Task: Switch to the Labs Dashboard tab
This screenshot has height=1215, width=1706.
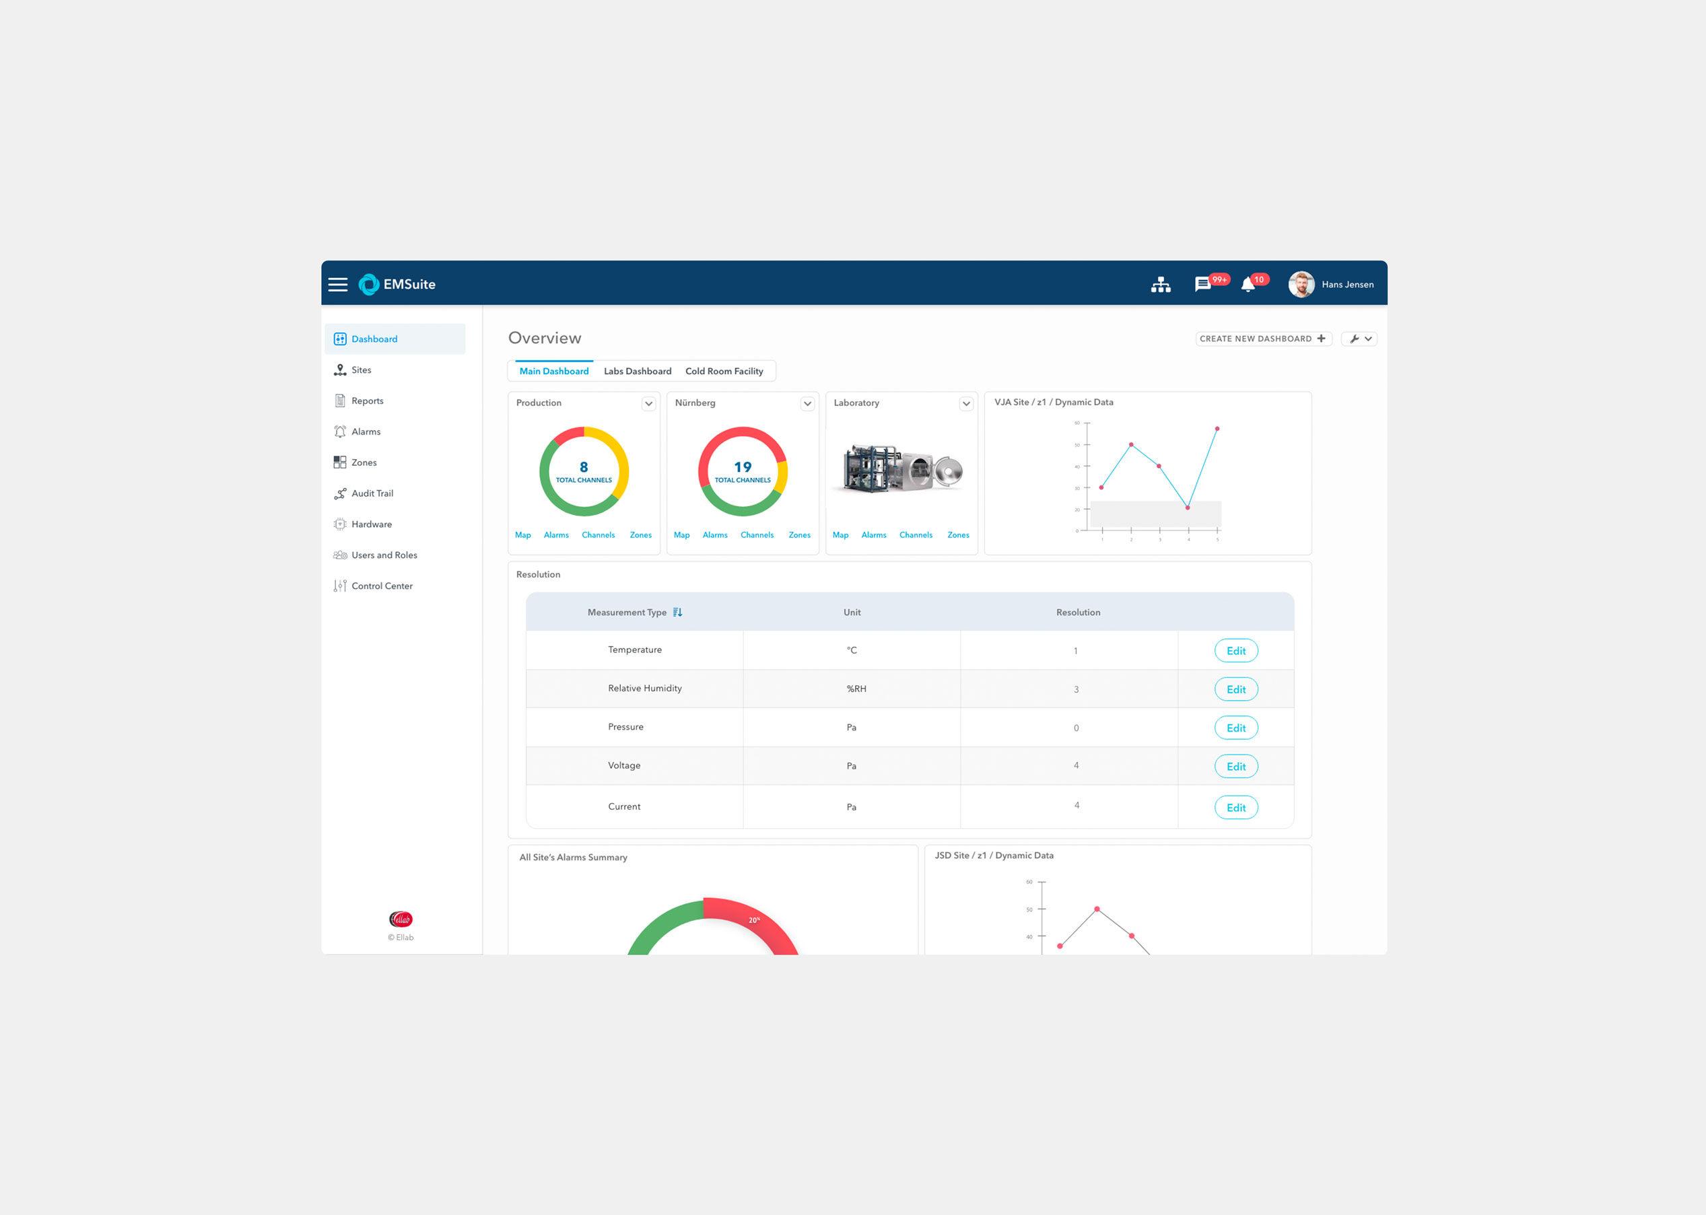Action: pyautogui.click(x=638, y=371)
